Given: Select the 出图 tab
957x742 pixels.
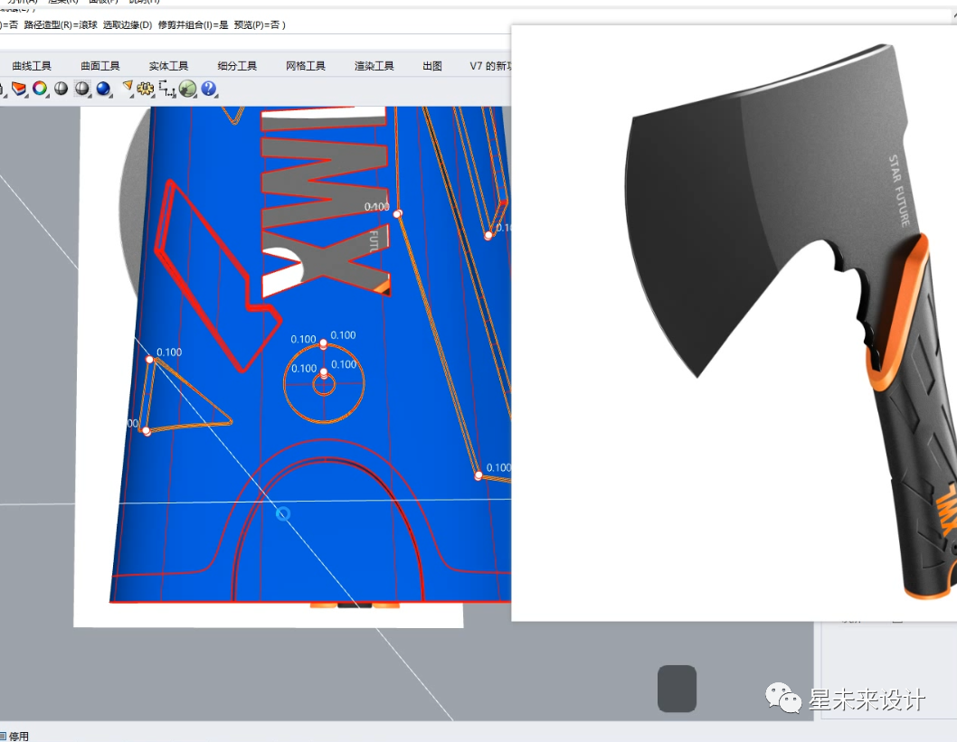Looking at the screenshot, I should tap(432, 66).
